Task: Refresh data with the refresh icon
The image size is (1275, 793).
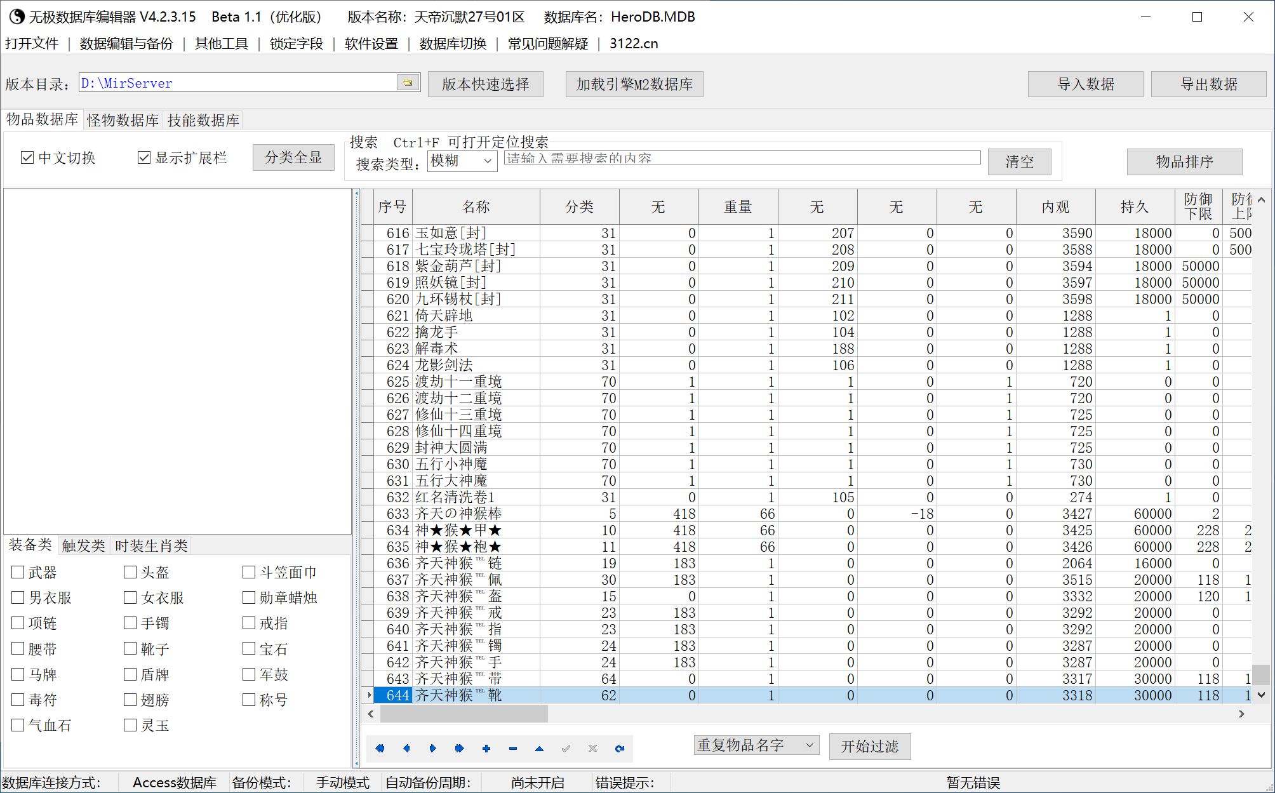Action: click(x=620, y=748)
